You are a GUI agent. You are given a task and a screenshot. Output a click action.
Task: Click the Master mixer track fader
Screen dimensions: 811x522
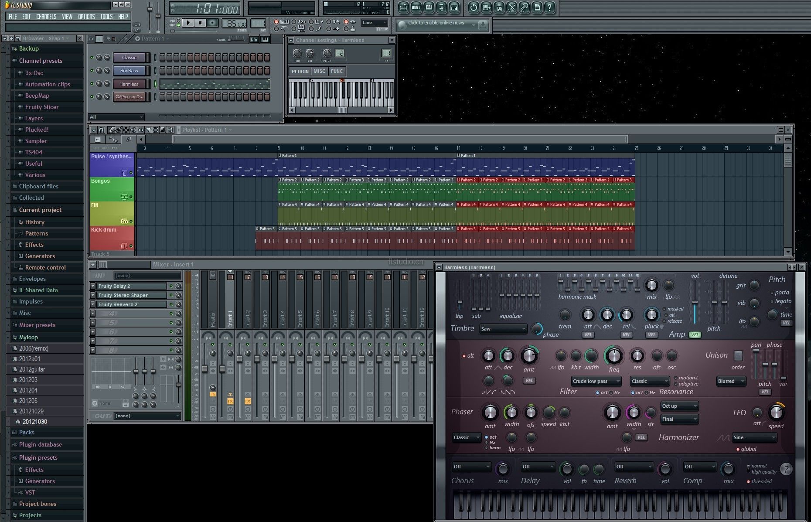[x=204, y=369]
